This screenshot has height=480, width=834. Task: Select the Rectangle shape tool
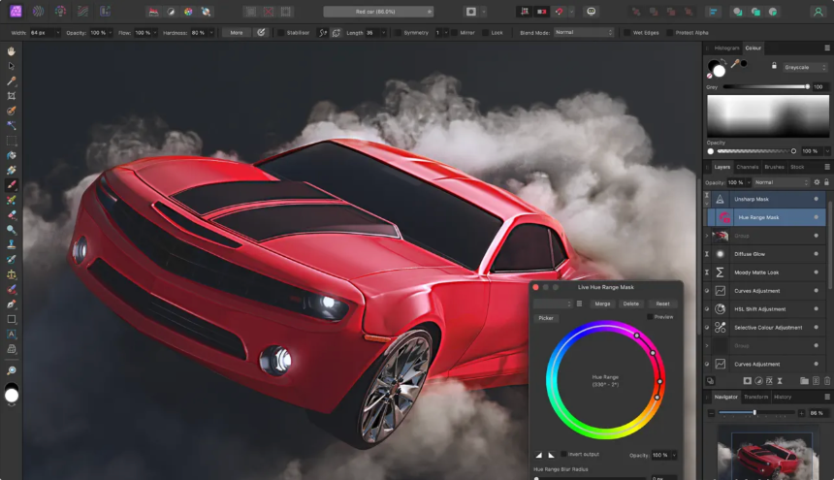12,319
